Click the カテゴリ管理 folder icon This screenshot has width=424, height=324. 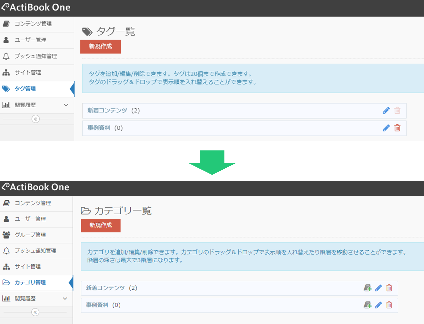point(6,282)
